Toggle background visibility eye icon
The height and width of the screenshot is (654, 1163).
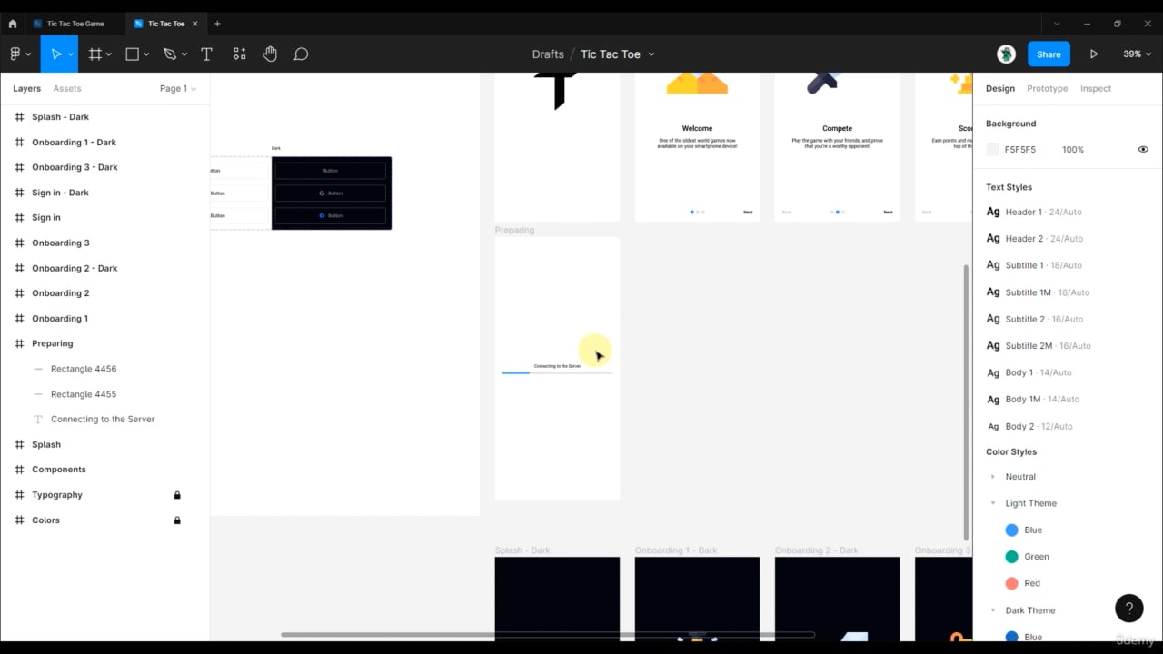(1143, 149)
